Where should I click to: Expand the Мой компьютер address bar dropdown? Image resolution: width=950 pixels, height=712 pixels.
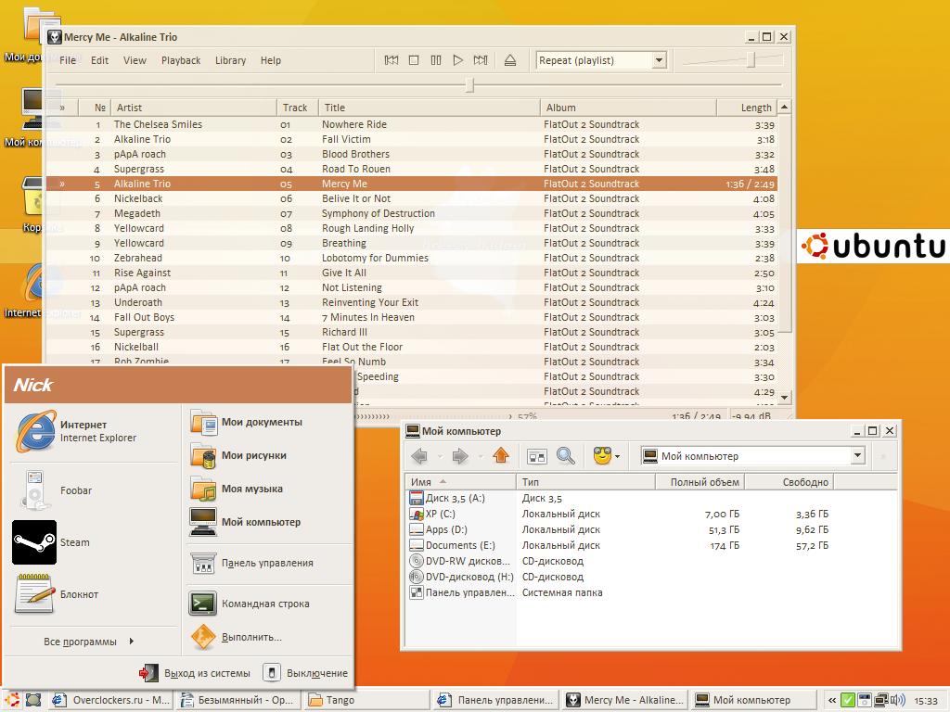pyautogui.click(x=857, y=456)
